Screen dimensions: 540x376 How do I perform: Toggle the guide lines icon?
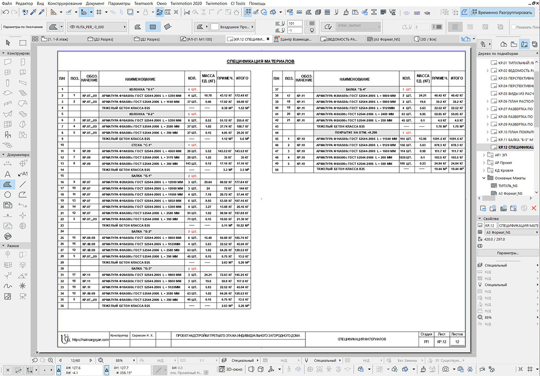(x=69, y=12)
